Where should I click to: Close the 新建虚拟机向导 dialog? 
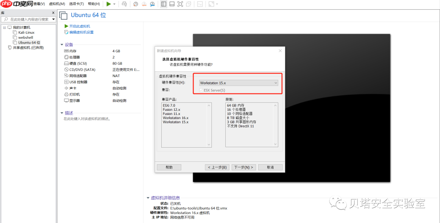point(280,51)
